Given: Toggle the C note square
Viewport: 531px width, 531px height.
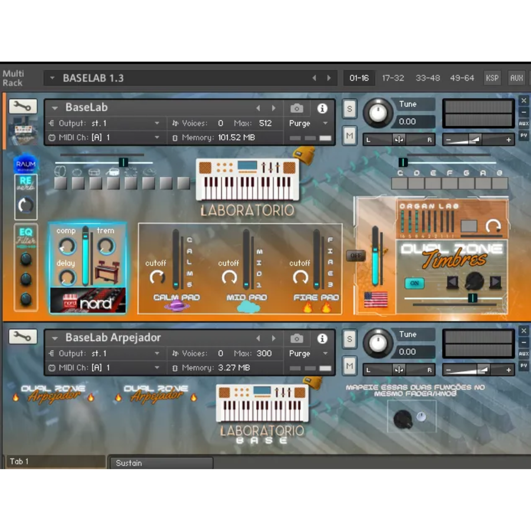Looking at the screenshot, I should click(x=399, y=183).
